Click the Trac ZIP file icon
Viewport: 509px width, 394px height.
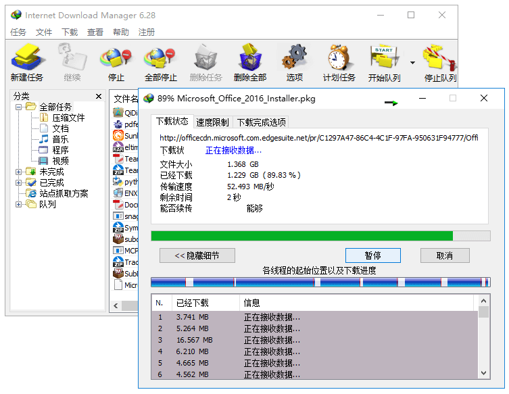(118, 262)
